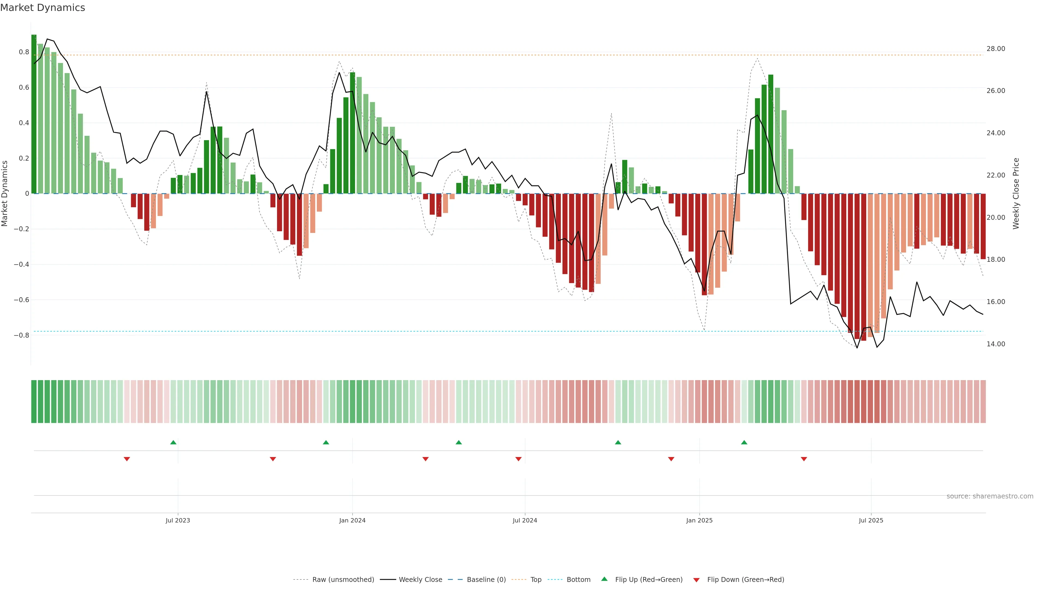Click the last green Flip Up marker
1047x589 pixels.
pyautogui.click(x=744, y=442)
